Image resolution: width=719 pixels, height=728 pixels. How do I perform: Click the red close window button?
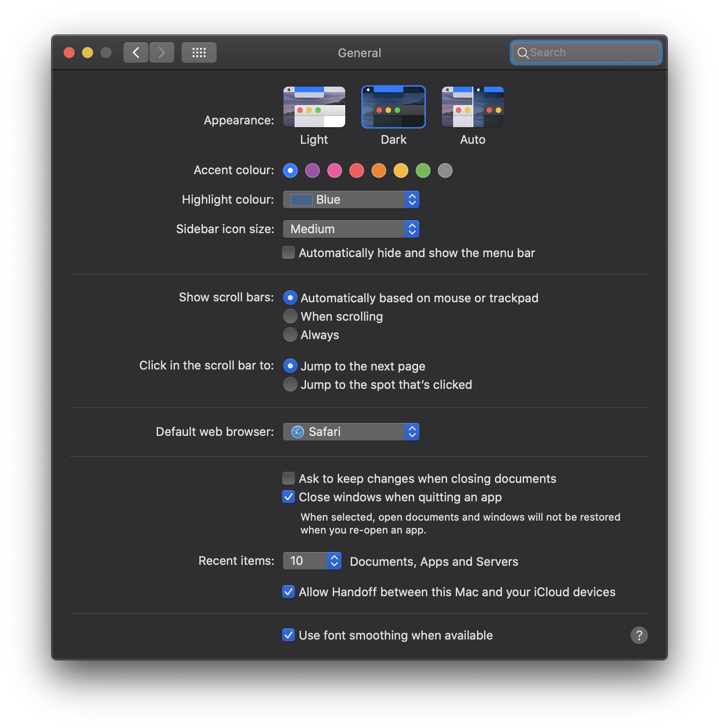pyautogui.click(x=69, y=53)
